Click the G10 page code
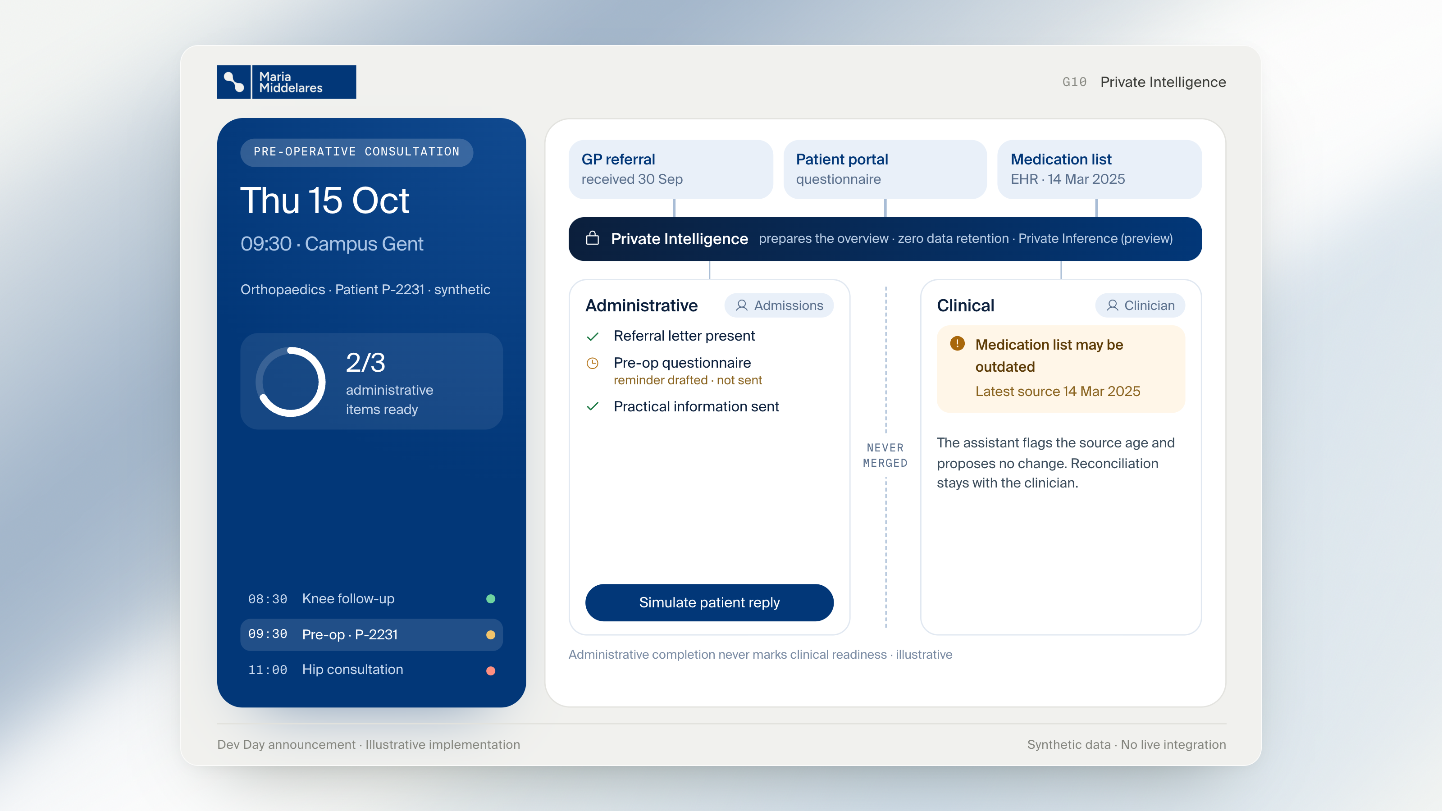The width and height of the screenshot is (1442, 811). pos(1074,82)
